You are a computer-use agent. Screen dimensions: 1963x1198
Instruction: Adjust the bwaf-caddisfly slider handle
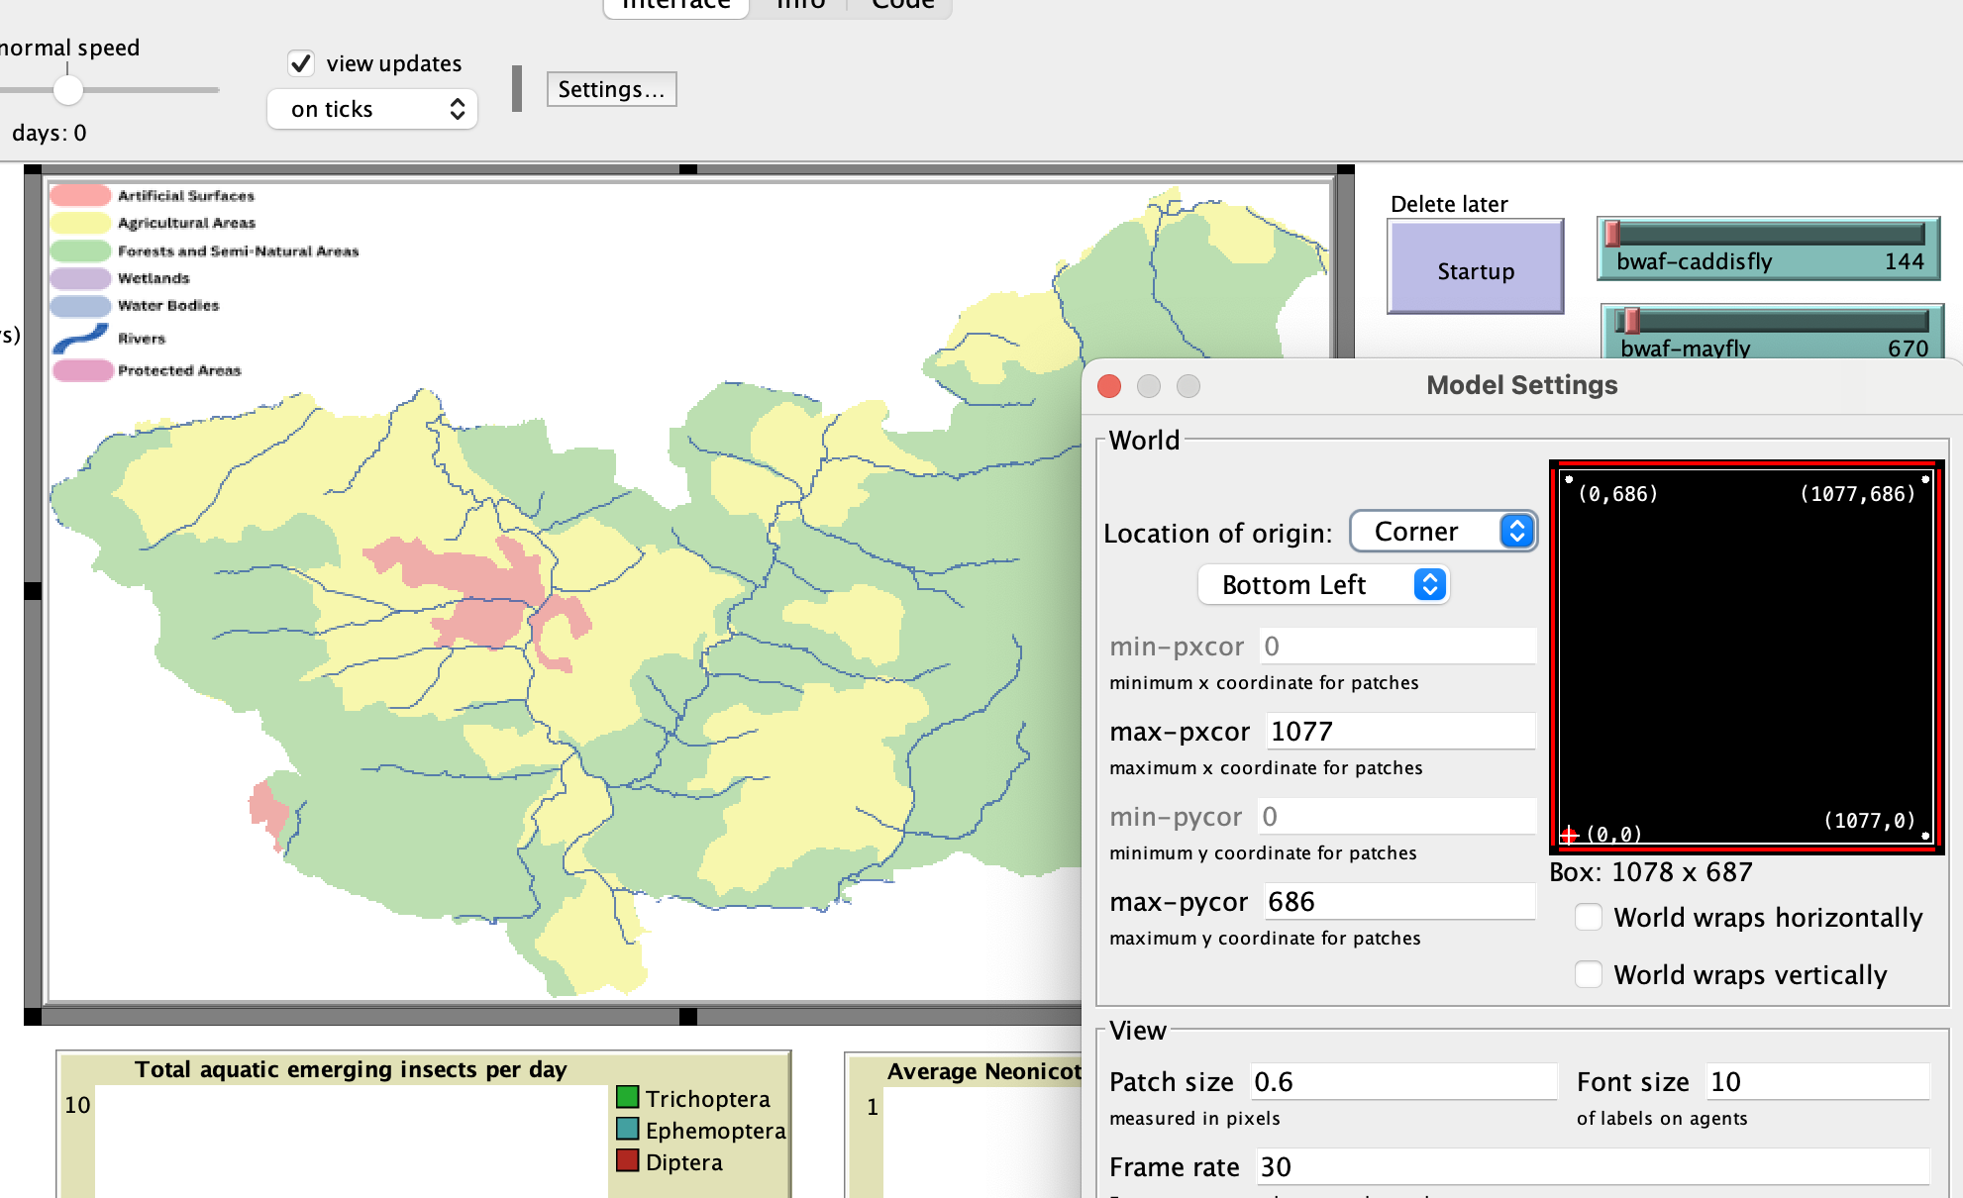click(1612, 234)
